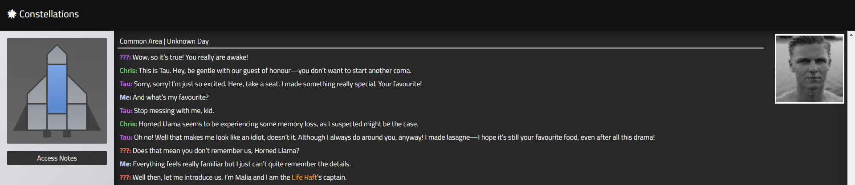Click the "And what's my favourite?" line

tap(164, 97)
